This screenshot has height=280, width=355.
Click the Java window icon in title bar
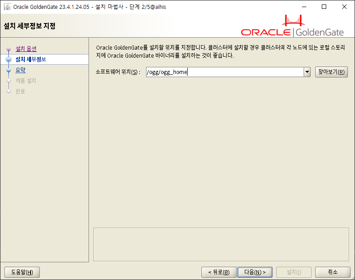(x=8, y=7)
